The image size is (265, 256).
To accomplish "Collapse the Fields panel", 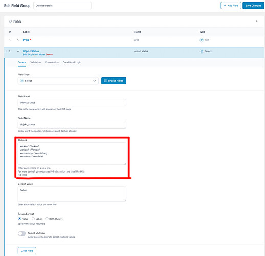I will [x=257, y=22].
